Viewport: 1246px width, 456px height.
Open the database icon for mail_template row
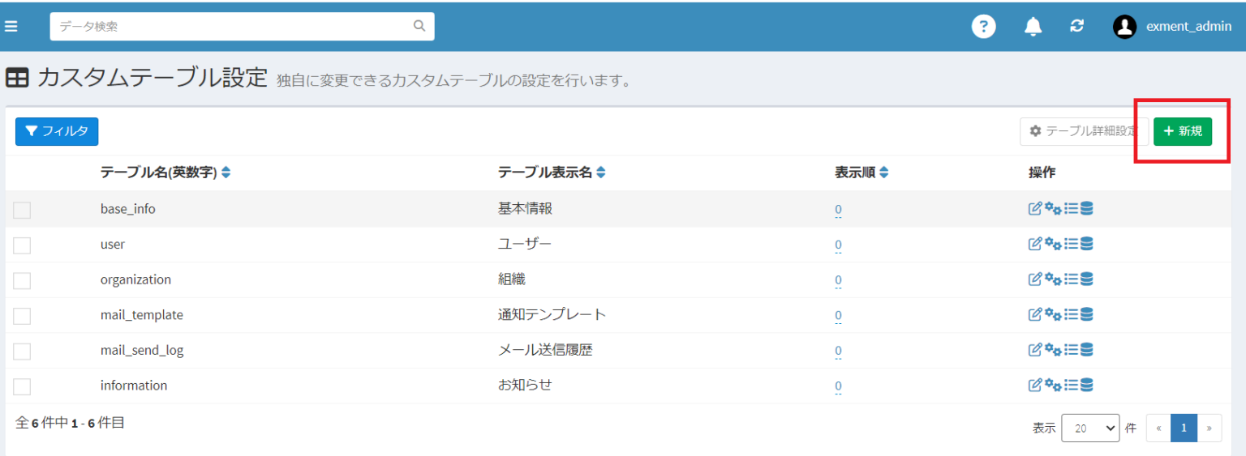(1087, 314)
